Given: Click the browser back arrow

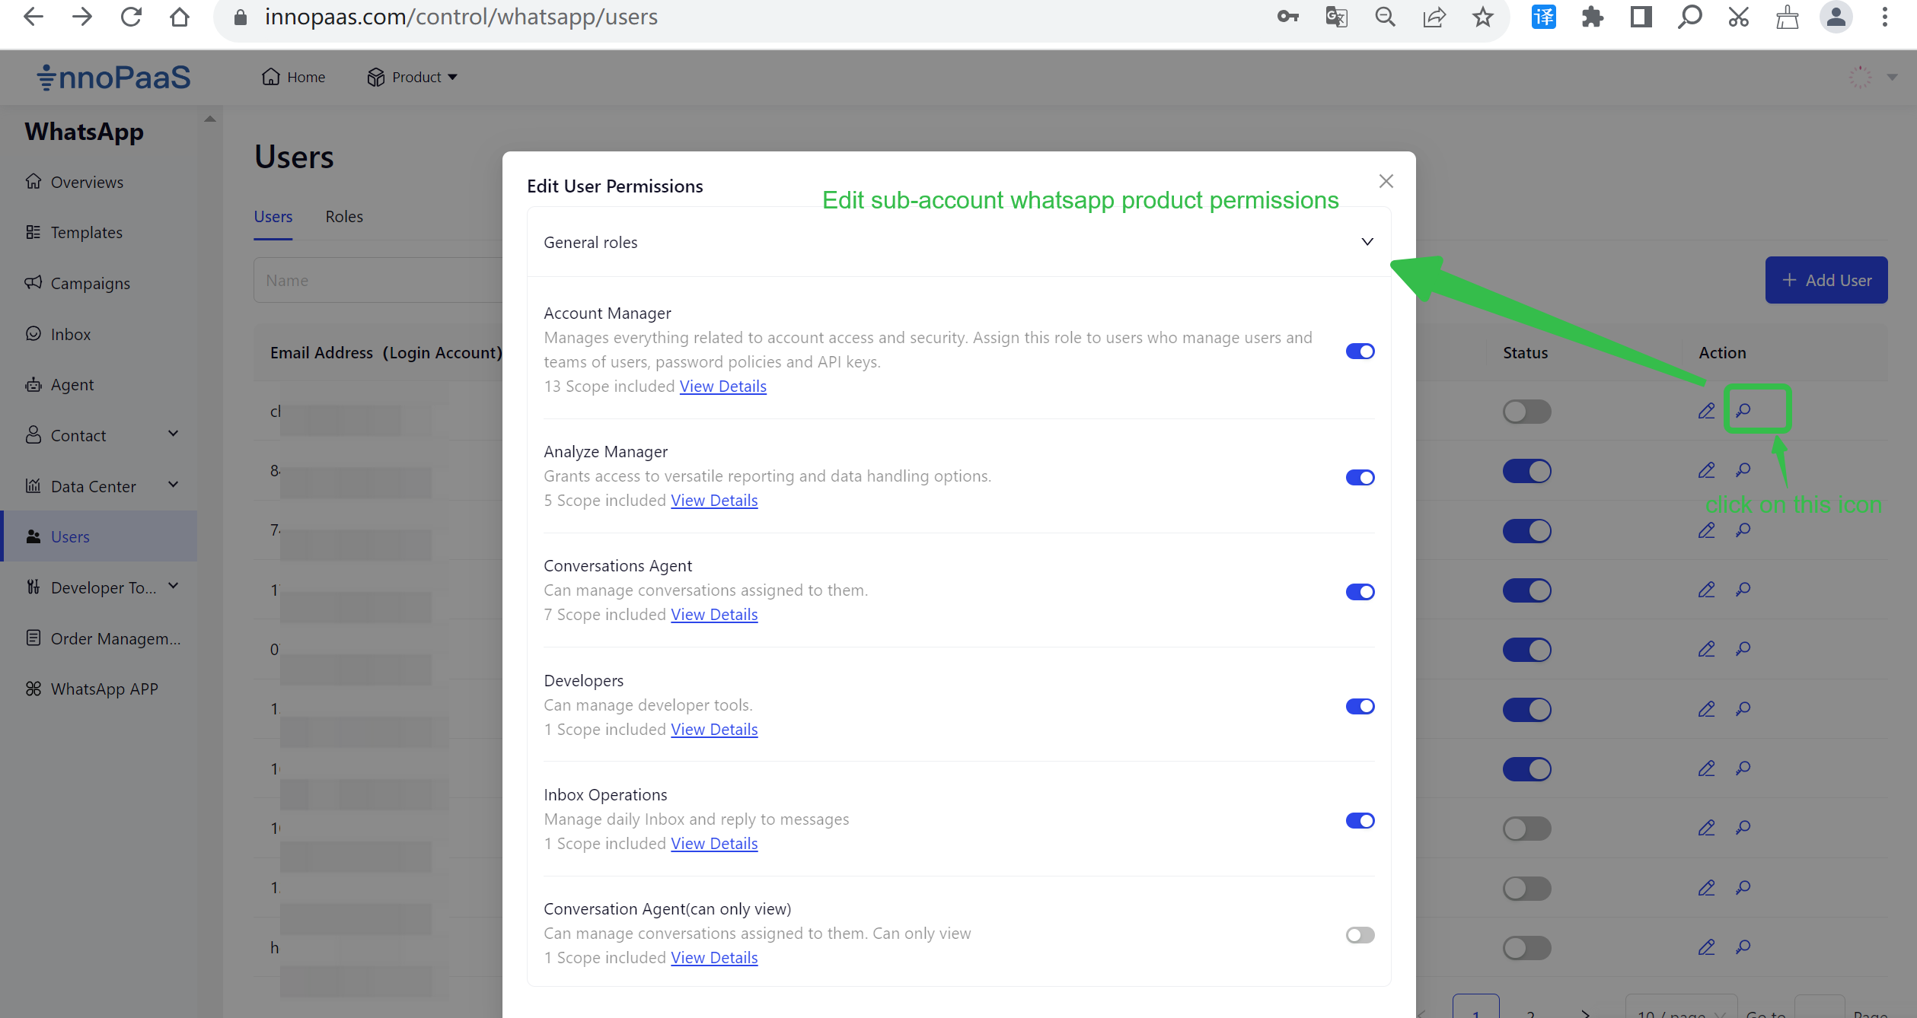Looking at the screenshot, I should tap(33, 17).
